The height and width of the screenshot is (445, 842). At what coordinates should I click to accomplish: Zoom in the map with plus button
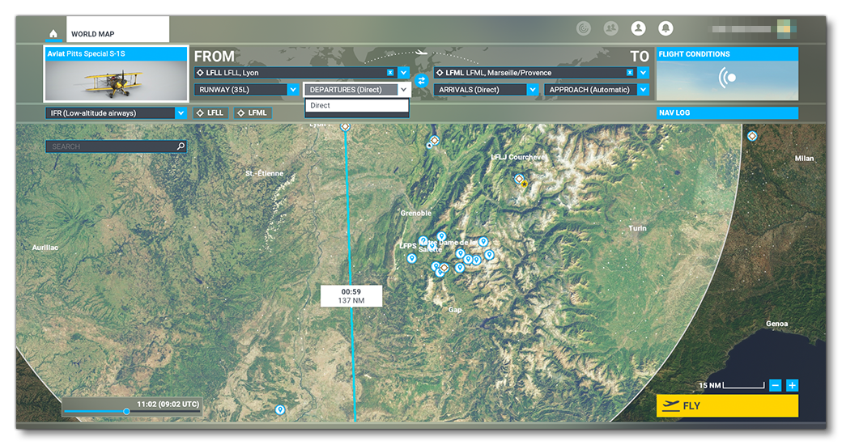[x=792, y=386]
